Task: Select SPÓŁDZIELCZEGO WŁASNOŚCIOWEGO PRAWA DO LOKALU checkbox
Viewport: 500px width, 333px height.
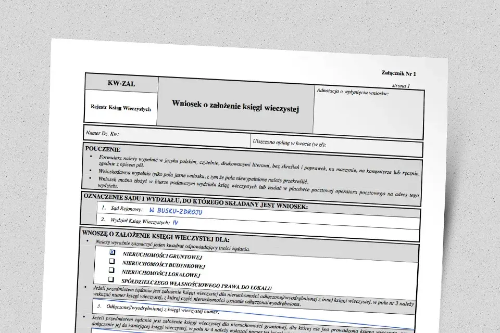Action: tap(111, 279)
